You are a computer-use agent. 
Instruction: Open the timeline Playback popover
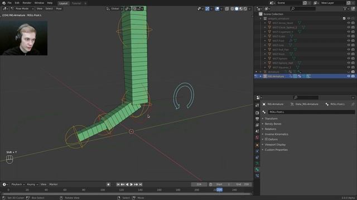click(18, 184)
